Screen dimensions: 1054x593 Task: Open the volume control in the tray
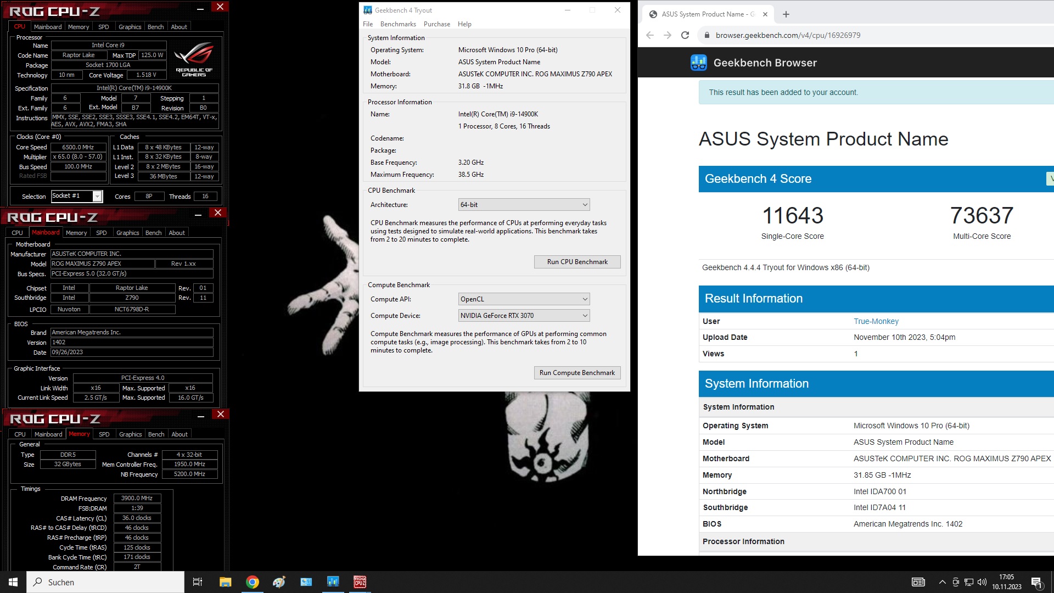click(x=982, y=582)
